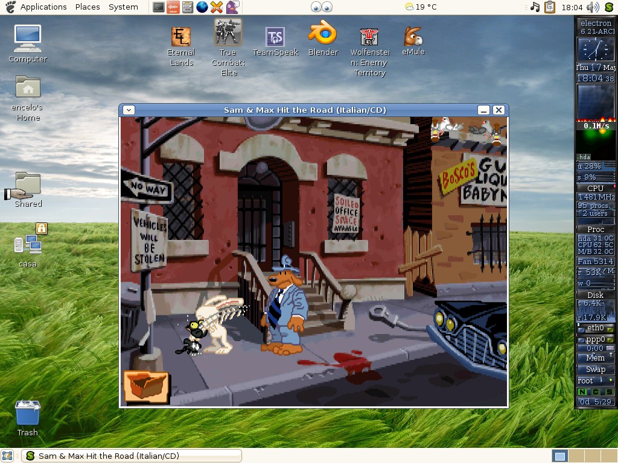
Task: Launch the purple bird chat client
Action: 232,7
